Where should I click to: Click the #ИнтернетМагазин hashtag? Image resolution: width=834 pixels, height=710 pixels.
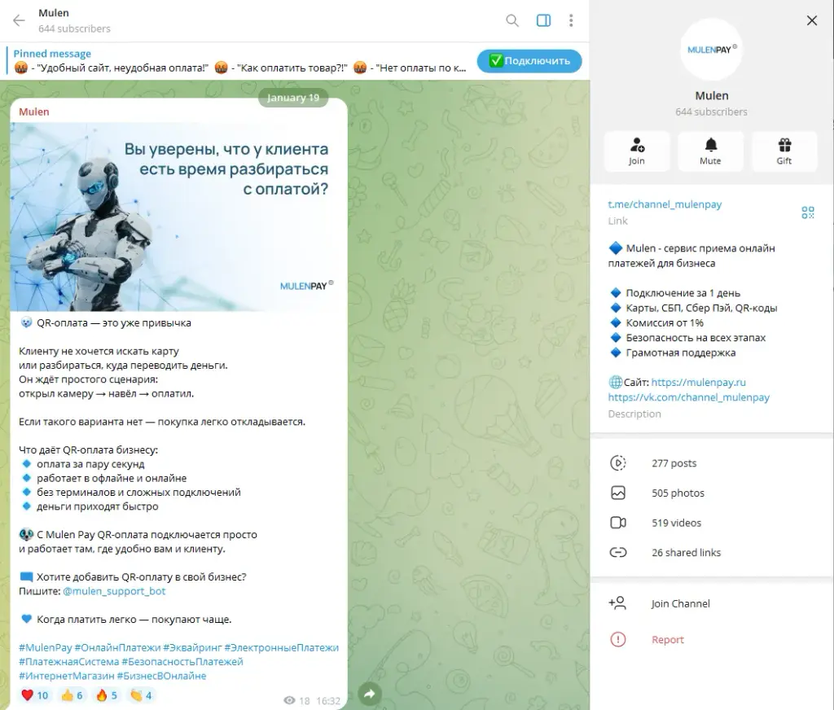67,676
